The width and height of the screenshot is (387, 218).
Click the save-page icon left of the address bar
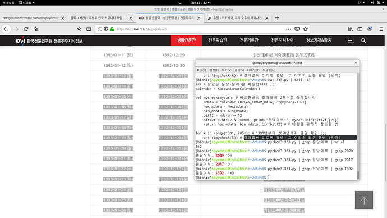coord(89,29)
